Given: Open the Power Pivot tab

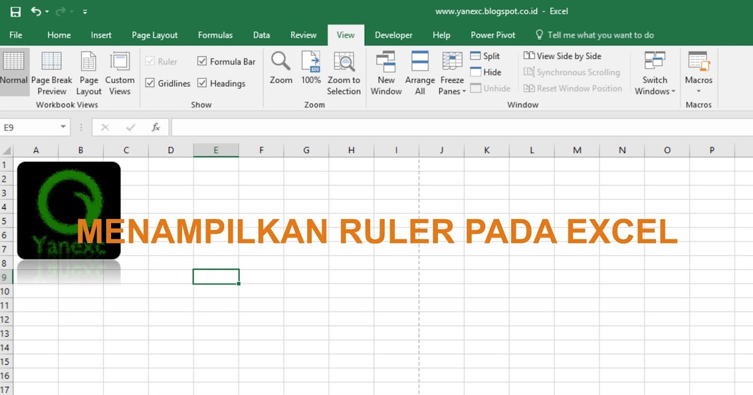Looking at the screenshot, I should click(493, 35).
